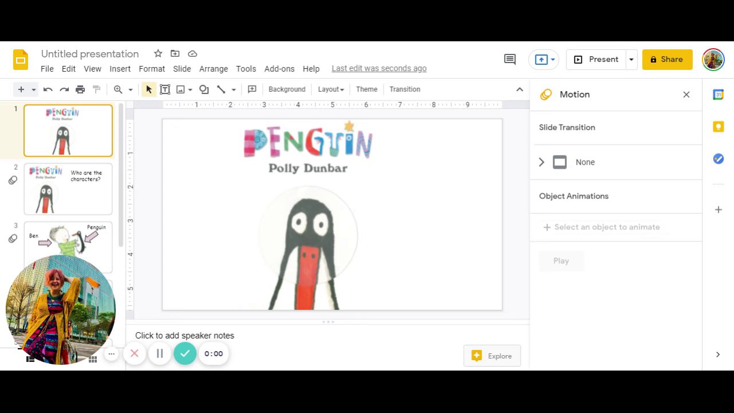Click the Zoom magnifier tool
Screen dimensions: 734x413
[x=118, y=89]
